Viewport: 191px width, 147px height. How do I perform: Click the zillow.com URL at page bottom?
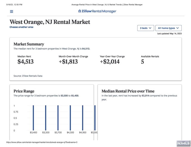40,142
